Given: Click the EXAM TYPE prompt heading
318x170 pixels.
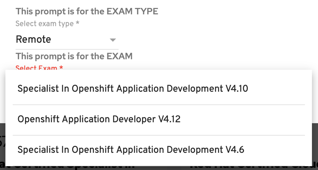Looking at the screenshot, I should (x=87, y=11).
